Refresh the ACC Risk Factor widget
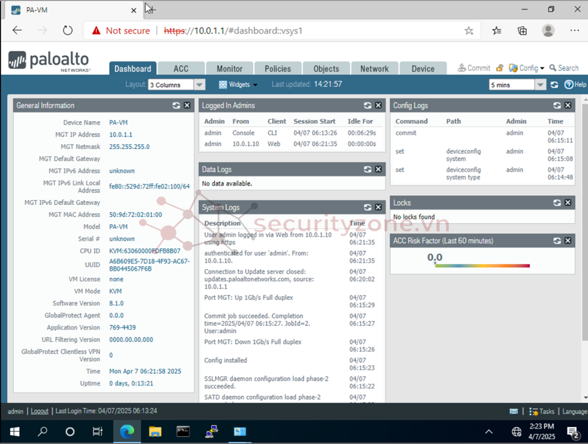588x444 pixels. [x=557, y=240]
